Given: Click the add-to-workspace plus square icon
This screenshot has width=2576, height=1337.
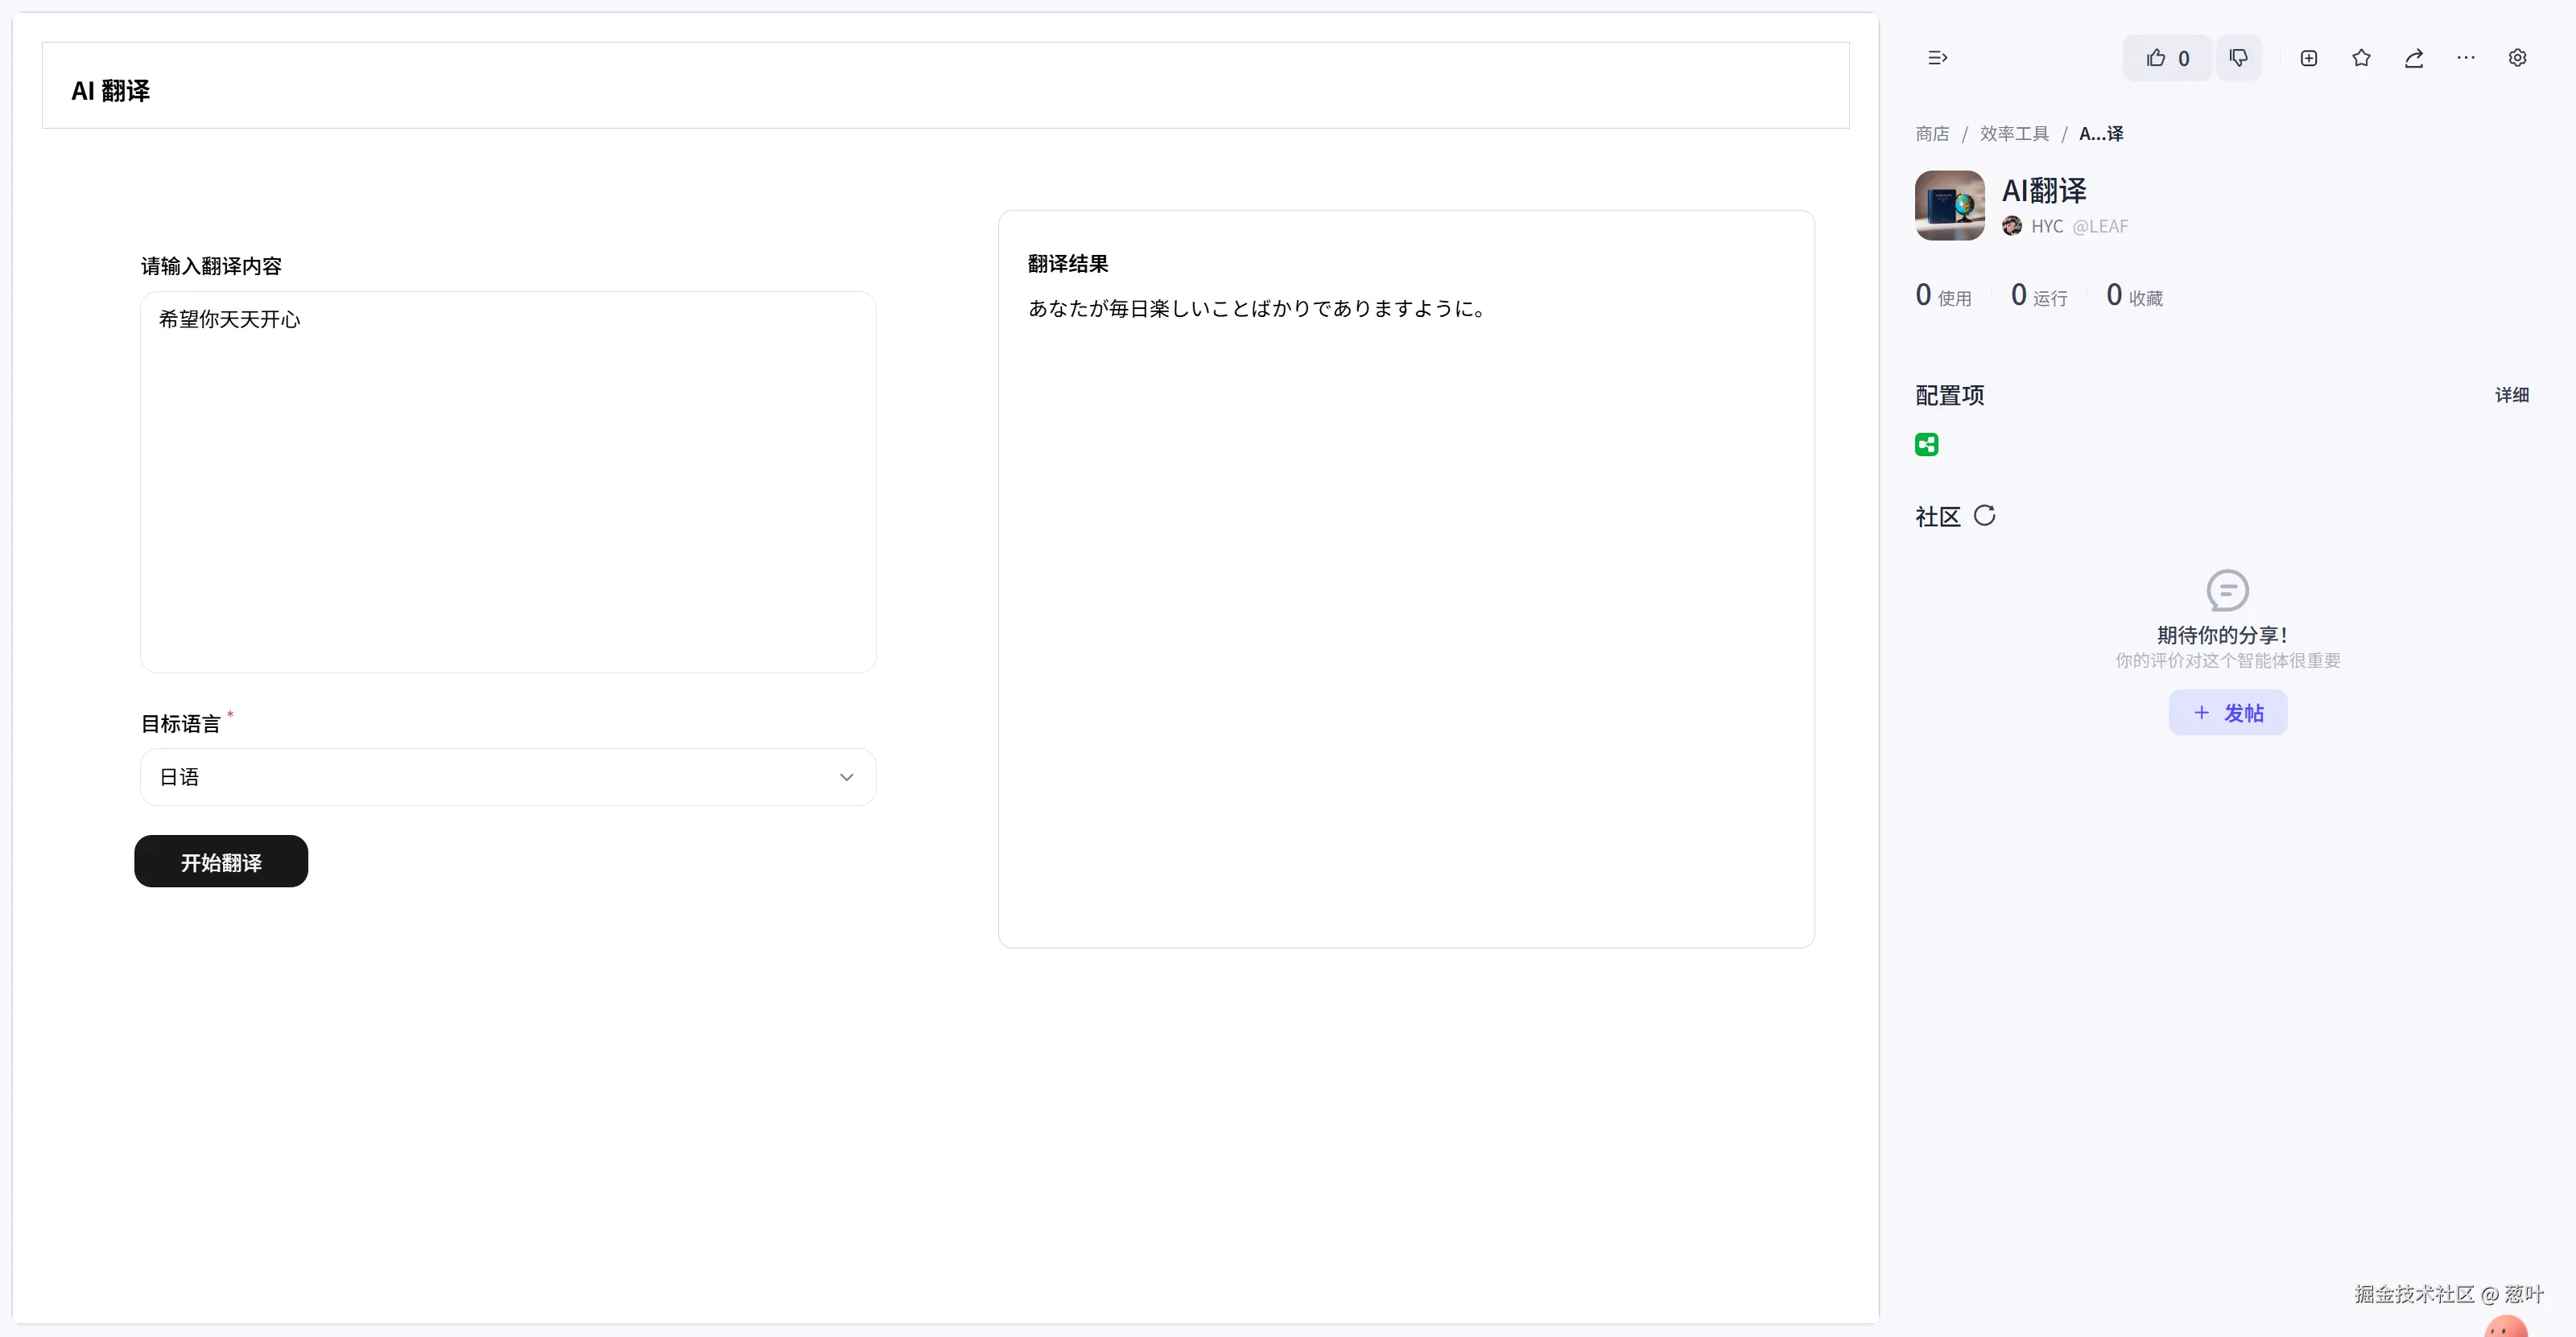Looking at the screenshot, I should point(2308,58).
